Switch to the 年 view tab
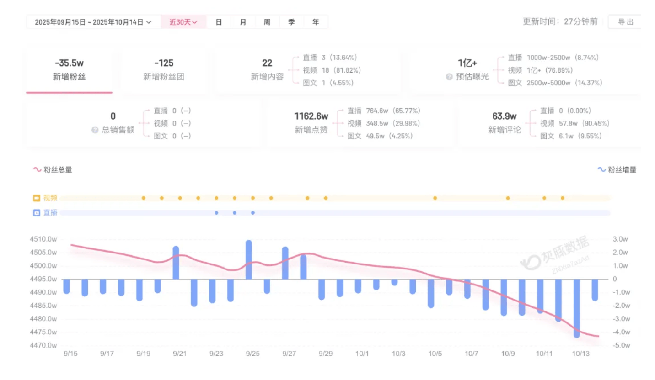Viewport: 655px width, 380px height. pyautogui.click(x=316, y=21)
